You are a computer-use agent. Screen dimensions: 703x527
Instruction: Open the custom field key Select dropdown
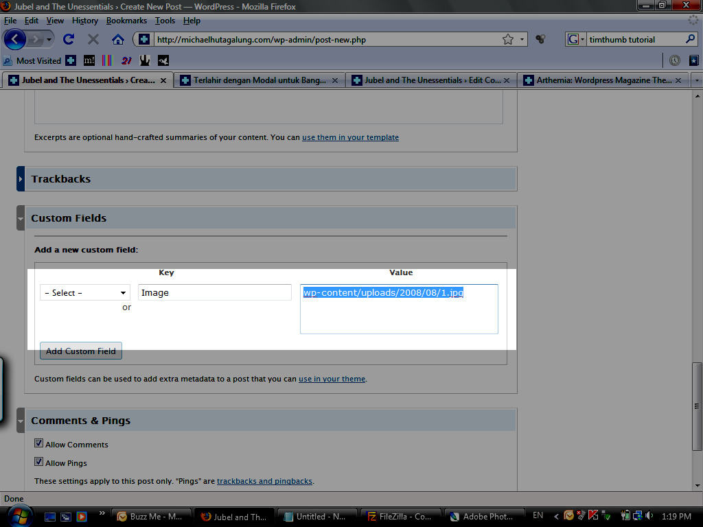coord(85,293)
